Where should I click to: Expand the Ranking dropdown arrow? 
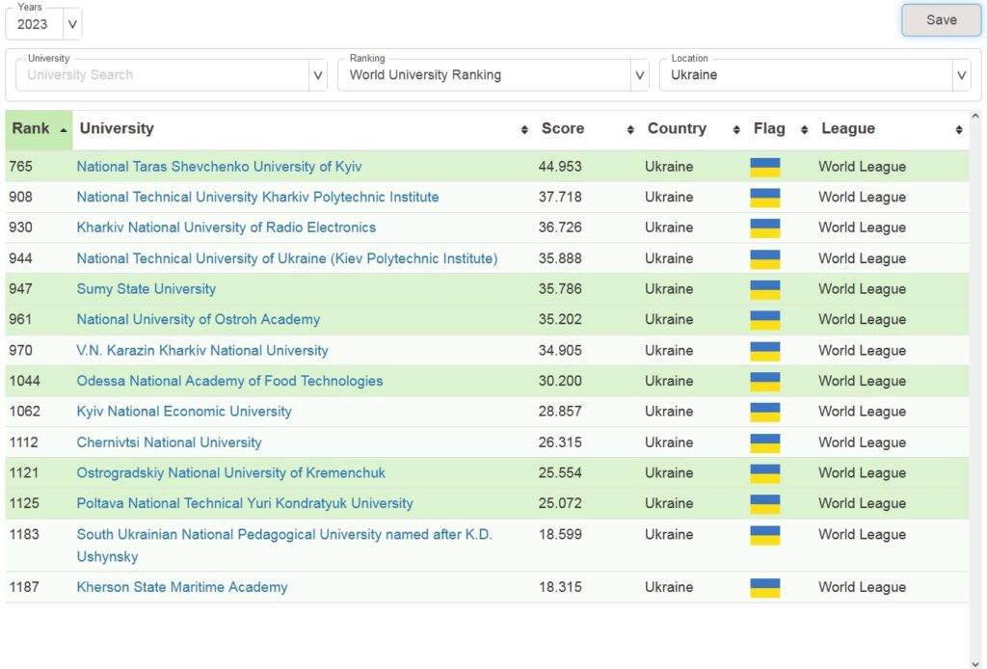[x=640, y=75]
